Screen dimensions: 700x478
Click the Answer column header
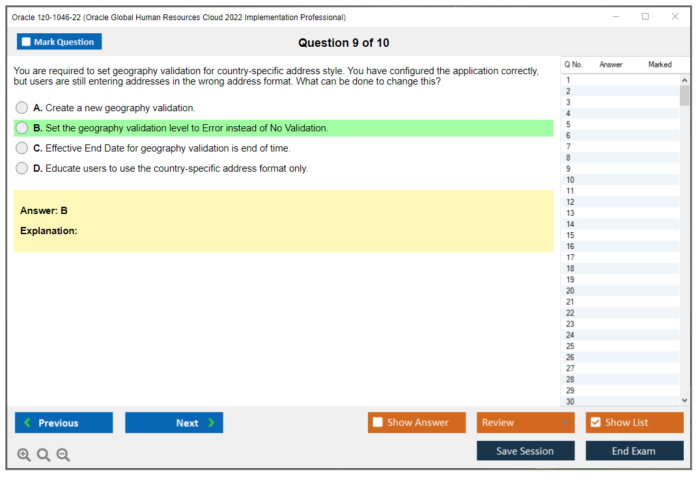pyautogui.click(x=610, y=64)
